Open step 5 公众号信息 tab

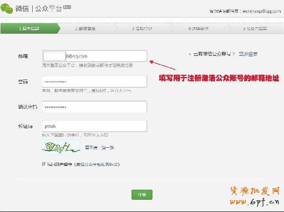pos(256,28)
